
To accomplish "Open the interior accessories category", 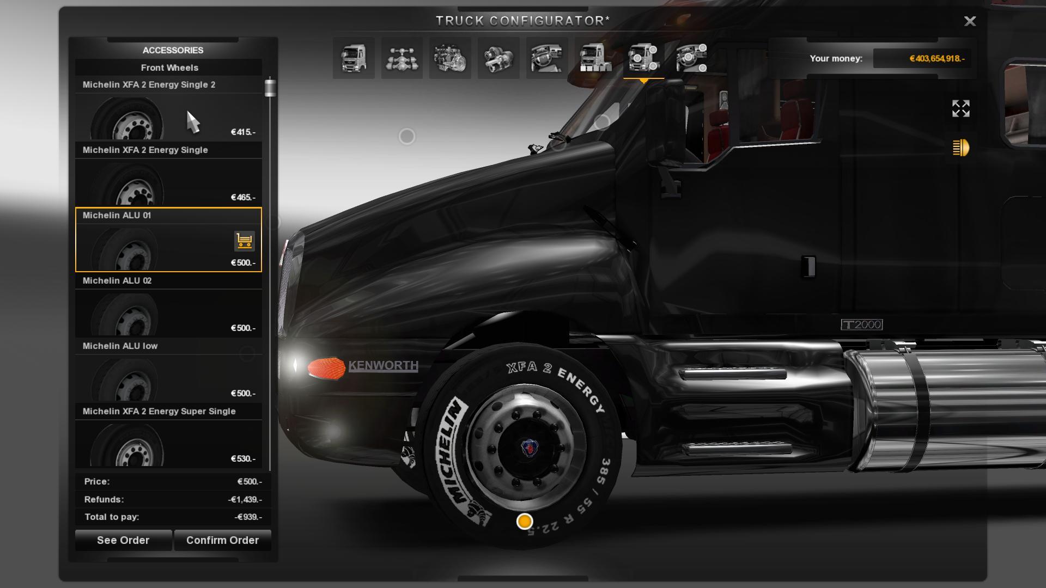I will (691, 58).
